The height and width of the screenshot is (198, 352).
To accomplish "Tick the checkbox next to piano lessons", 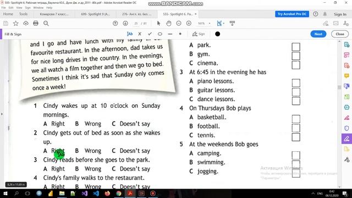I will 296,83.
